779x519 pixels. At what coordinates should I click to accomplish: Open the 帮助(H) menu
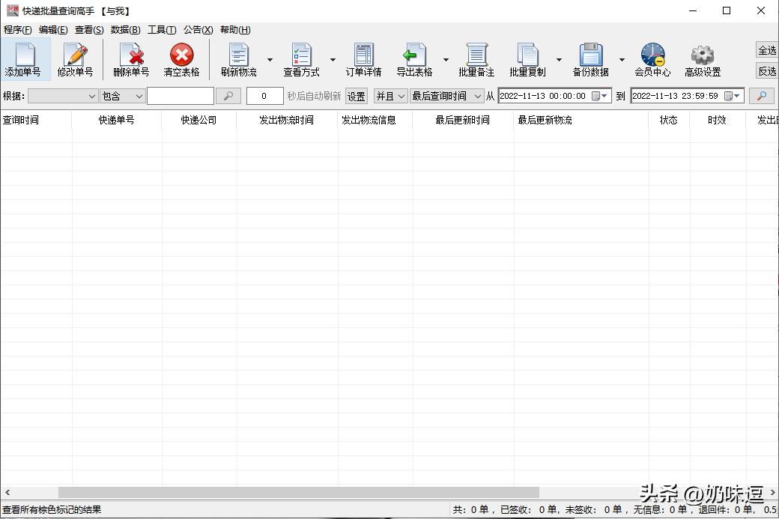[235, 30]
